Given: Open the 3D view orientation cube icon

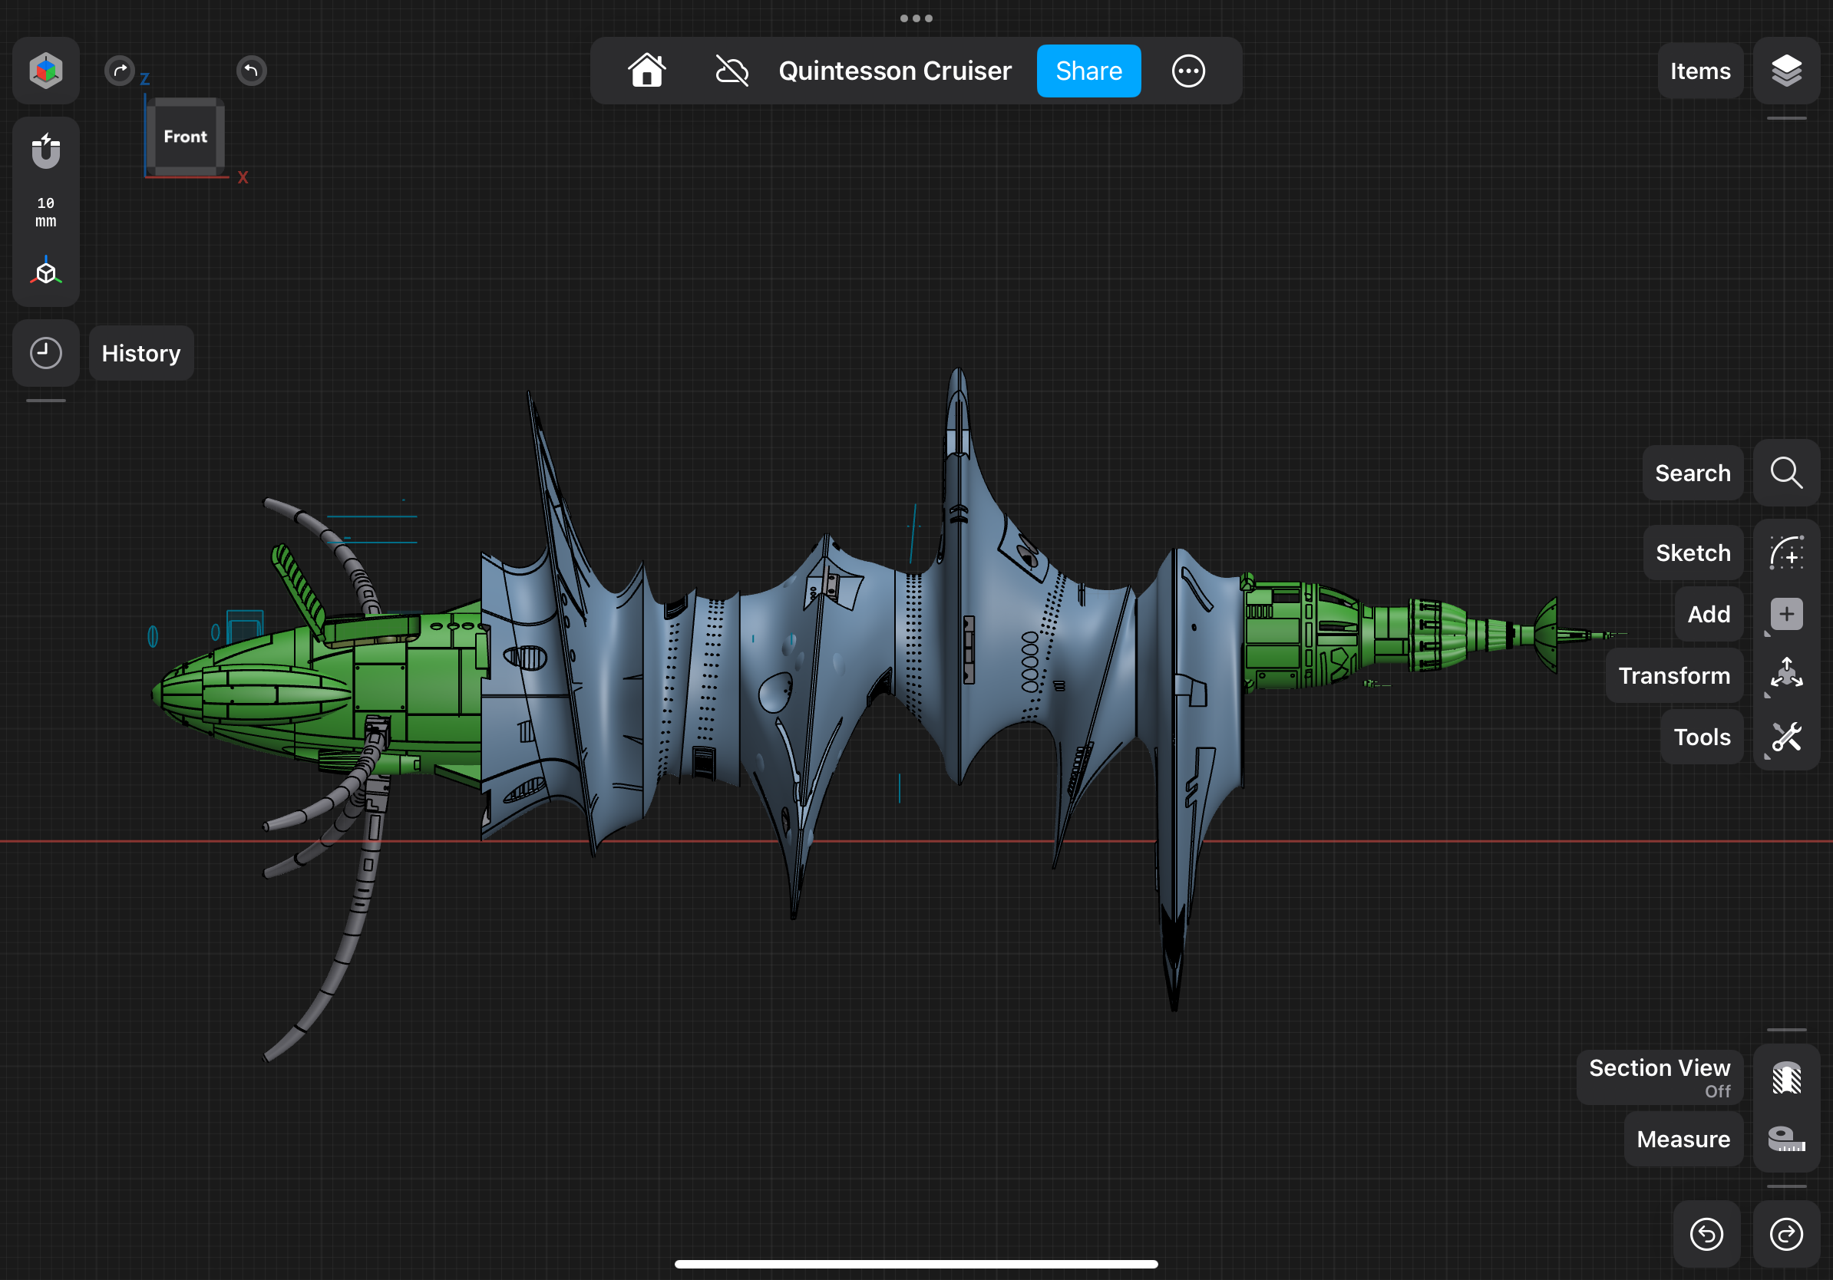Looking at the screenshot, I should pyautogui.click(x=45, y=272).
